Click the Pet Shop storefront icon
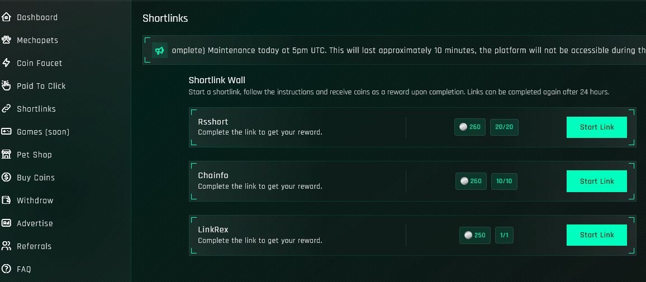Viewport: 646px width, 282px height. point(6,155)
